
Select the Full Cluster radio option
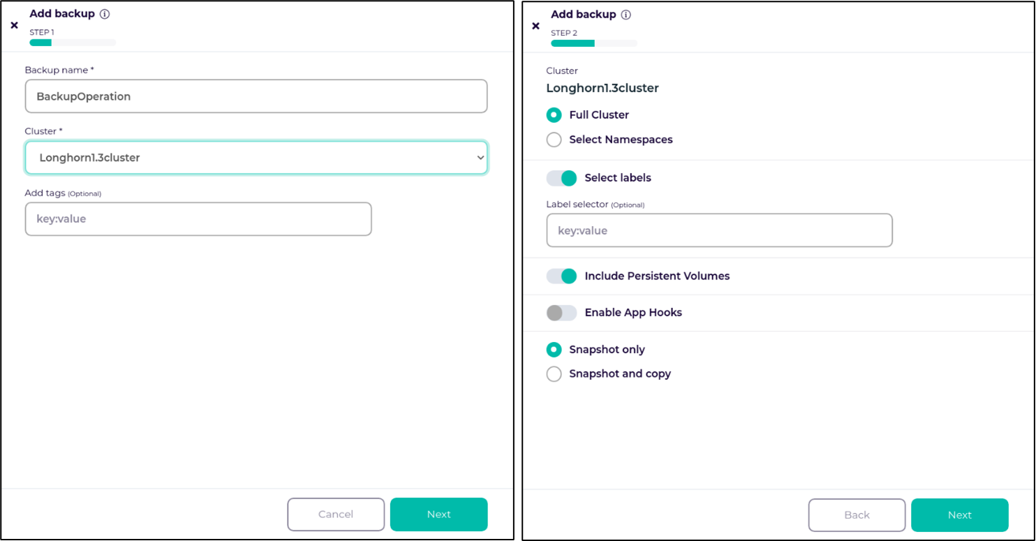pyautogui.click(x=554, y=115)
